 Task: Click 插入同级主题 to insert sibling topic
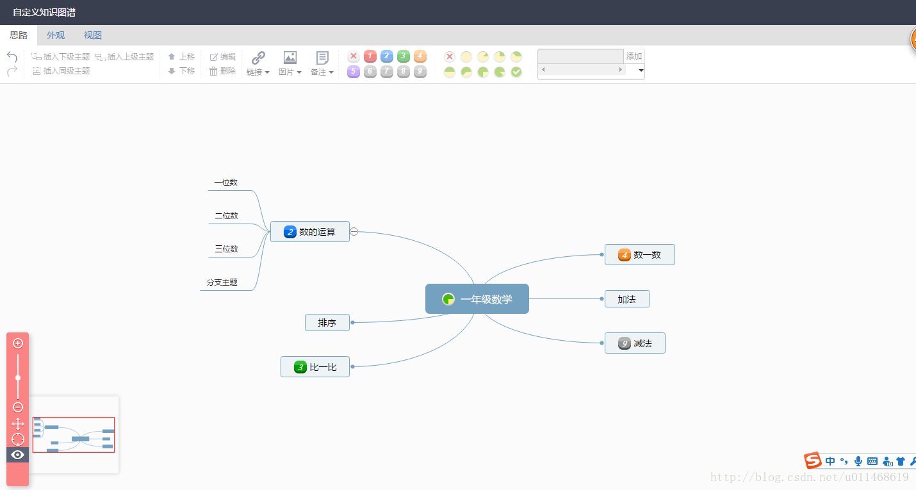coord(61,71)
